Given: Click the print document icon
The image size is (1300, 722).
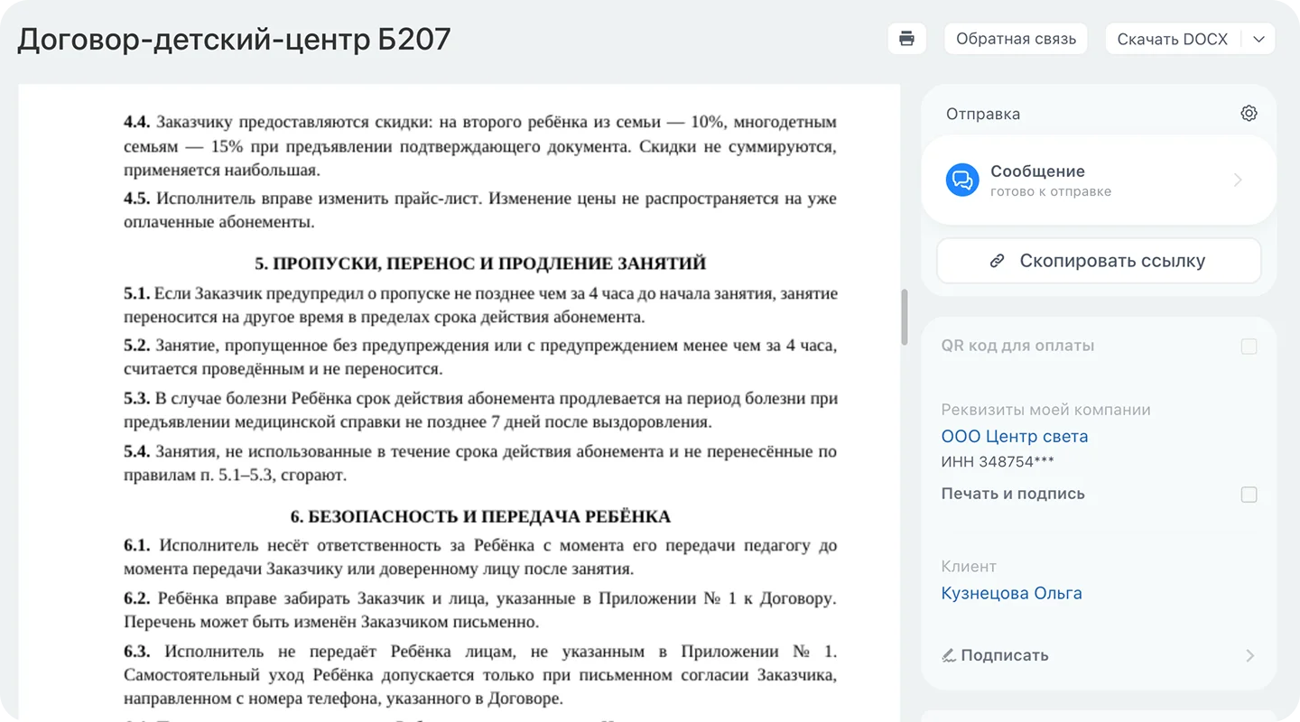Looking at the screenshot, I should [x=907, y=39].
